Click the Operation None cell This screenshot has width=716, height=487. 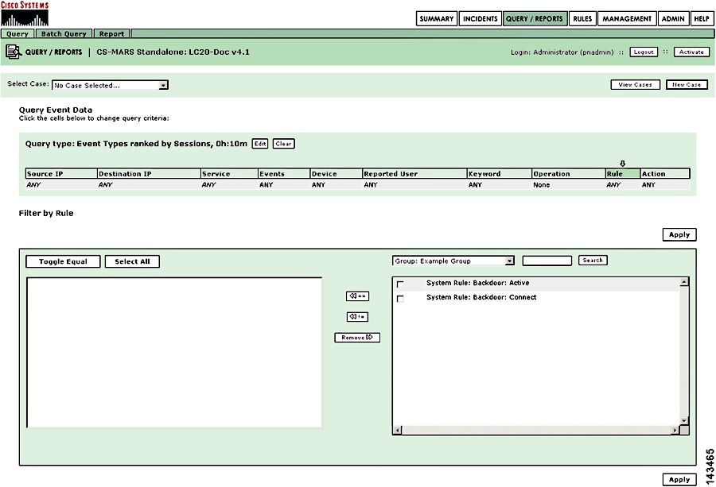click(569, 184)
